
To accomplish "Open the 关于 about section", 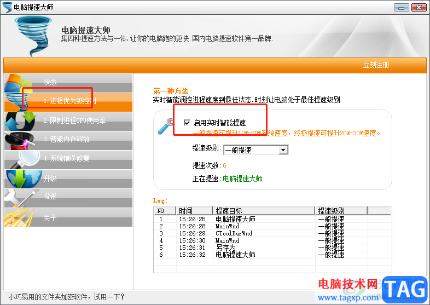I will [68, 217].
